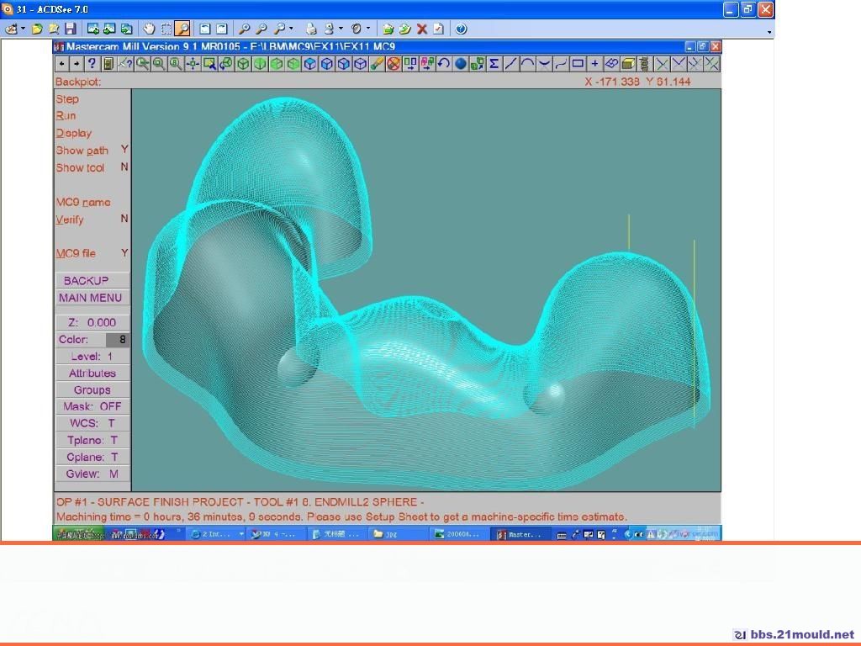
Task: Open the Groups button
Action: tap(92, 389)
